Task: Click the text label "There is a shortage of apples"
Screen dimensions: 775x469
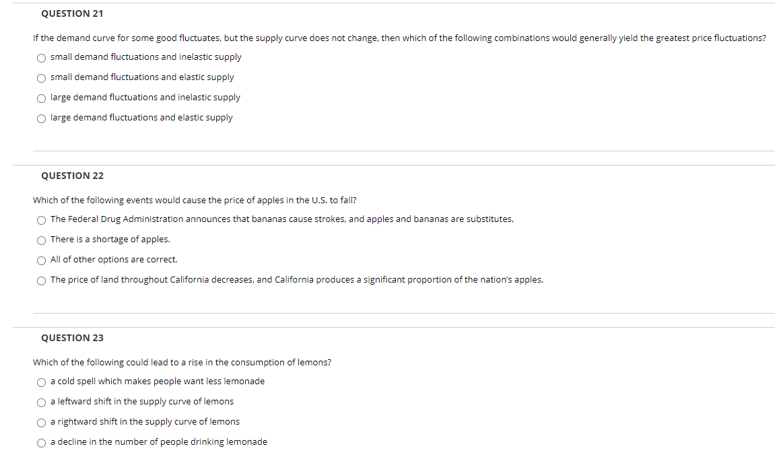Action: click(x=110, y=240)
